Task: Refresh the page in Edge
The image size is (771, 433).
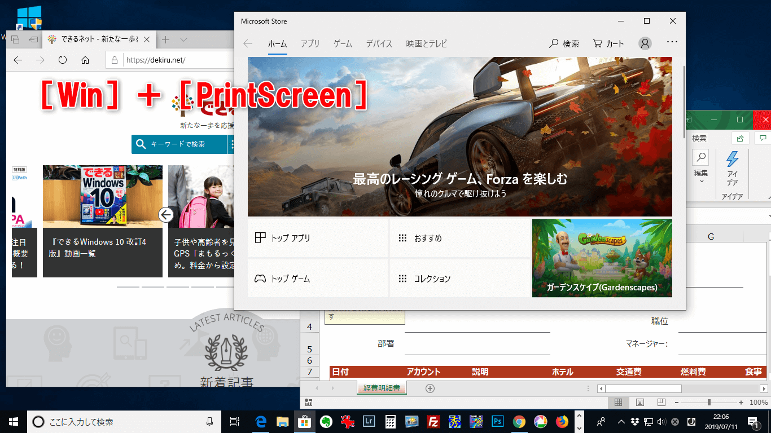Action: click(63, 60)
